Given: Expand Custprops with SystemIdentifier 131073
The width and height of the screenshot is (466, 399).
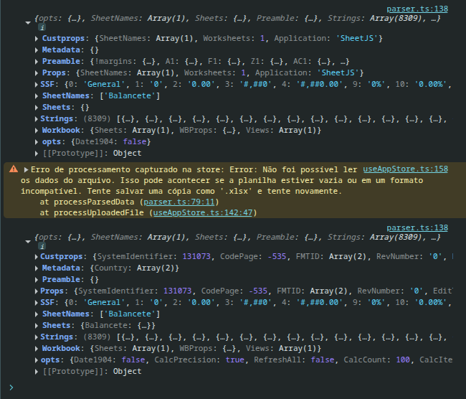Looking at the screenshot, I should (x=37, y=257).
